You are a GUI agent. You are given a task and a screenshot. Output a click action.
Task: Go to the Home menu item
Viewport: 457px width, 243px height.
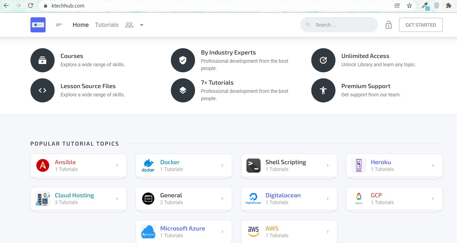[81, 25]
